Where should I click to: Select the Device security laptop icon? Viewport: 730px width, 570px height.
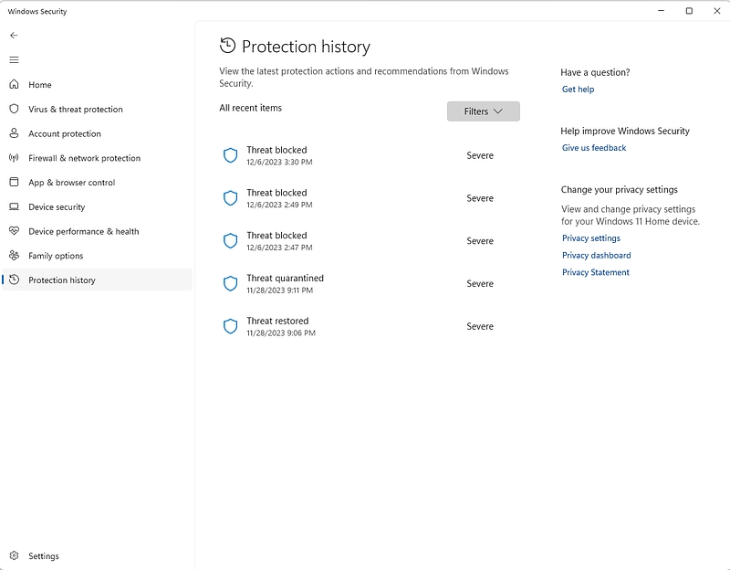pos(14,206)
